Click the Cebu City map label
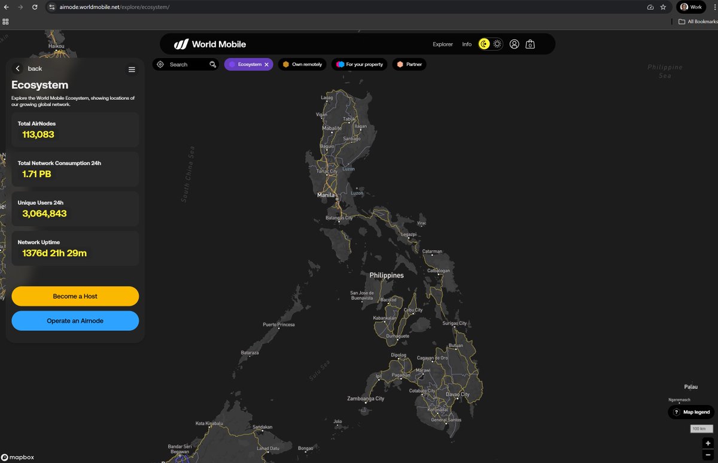718x463 pixels. point(413,310)
